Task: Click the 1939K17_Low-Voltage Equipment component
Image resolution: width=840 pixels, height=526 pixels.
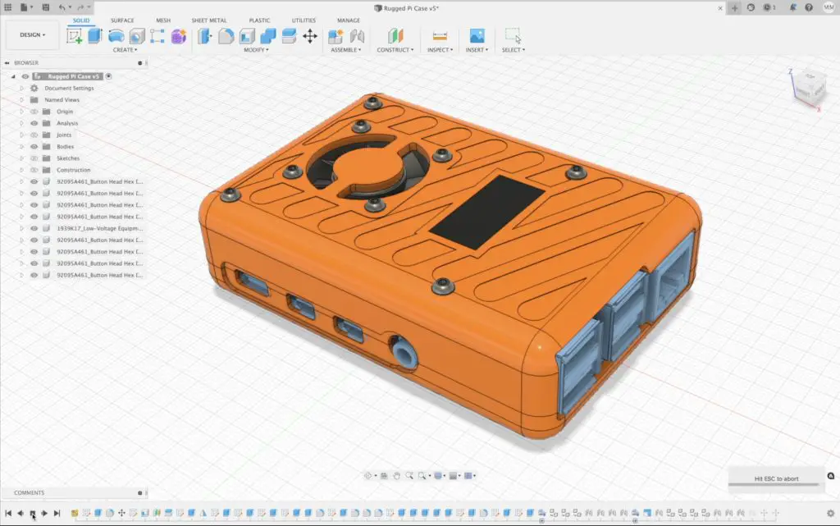Action: click(x=100, y=228)
